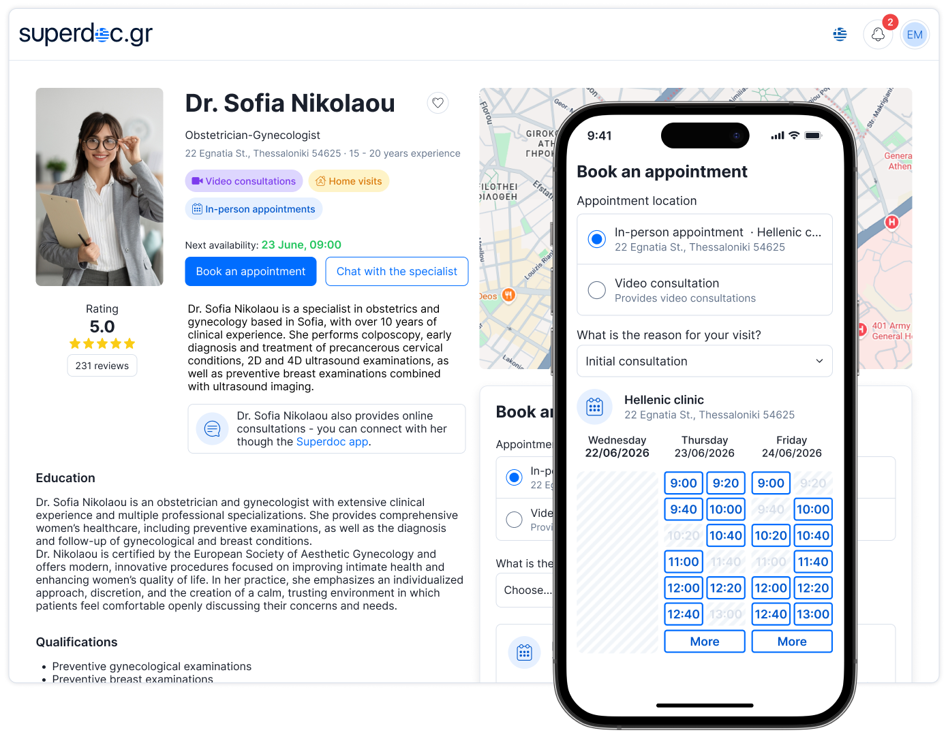Pick the 11:40 slot on Friday

tap(812, 562)
